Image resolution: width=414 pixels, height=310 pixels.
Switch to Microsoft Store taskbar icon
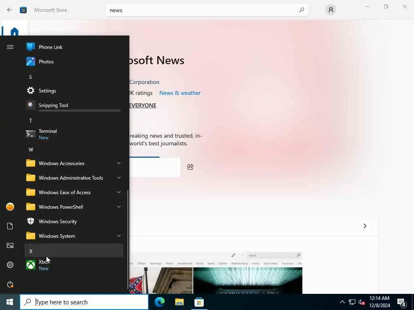click(199, 302)
